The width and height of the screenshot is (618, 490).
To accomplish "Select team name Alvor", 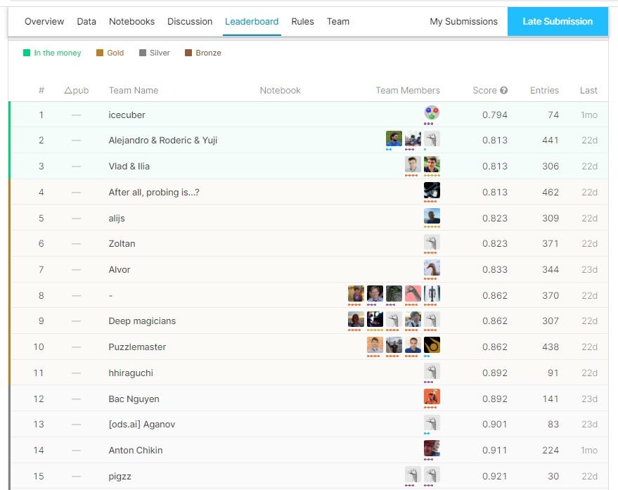I will pyautogui.click(x=119, y=270).
